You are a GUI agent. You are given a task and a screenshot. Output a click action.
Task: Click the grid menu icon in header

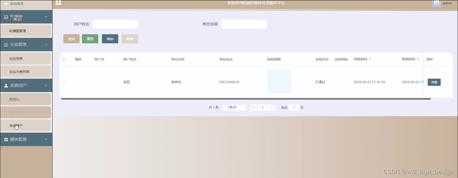point(58,3)
